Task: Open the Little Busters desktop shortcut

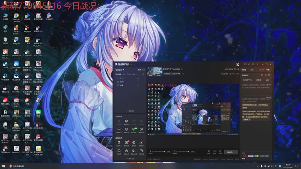Action: (x=16, y=30)
